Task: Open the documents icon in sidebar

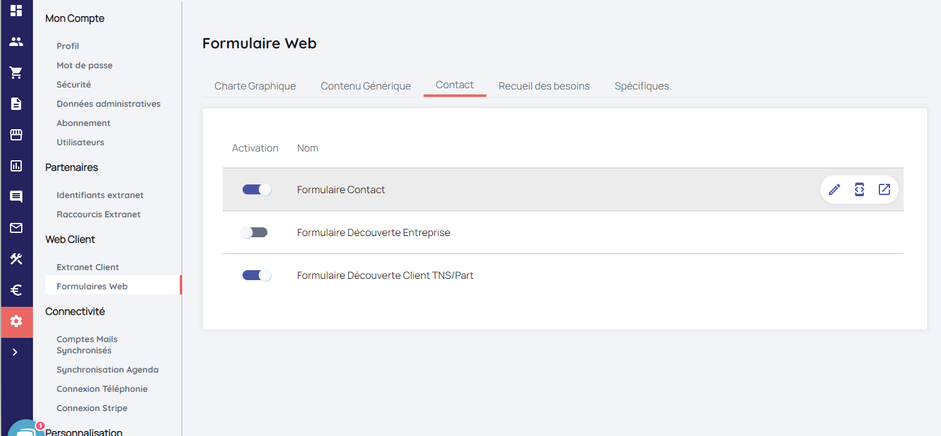Action: 16,104
